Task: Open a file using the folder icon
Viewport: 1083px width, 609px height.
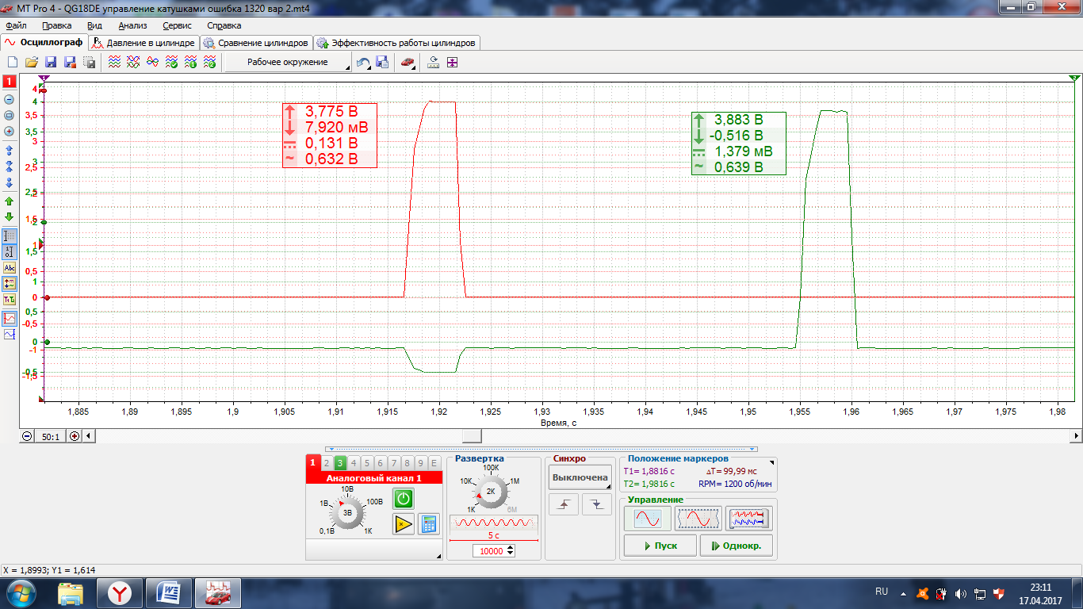Action: click(x=32, y=63)
